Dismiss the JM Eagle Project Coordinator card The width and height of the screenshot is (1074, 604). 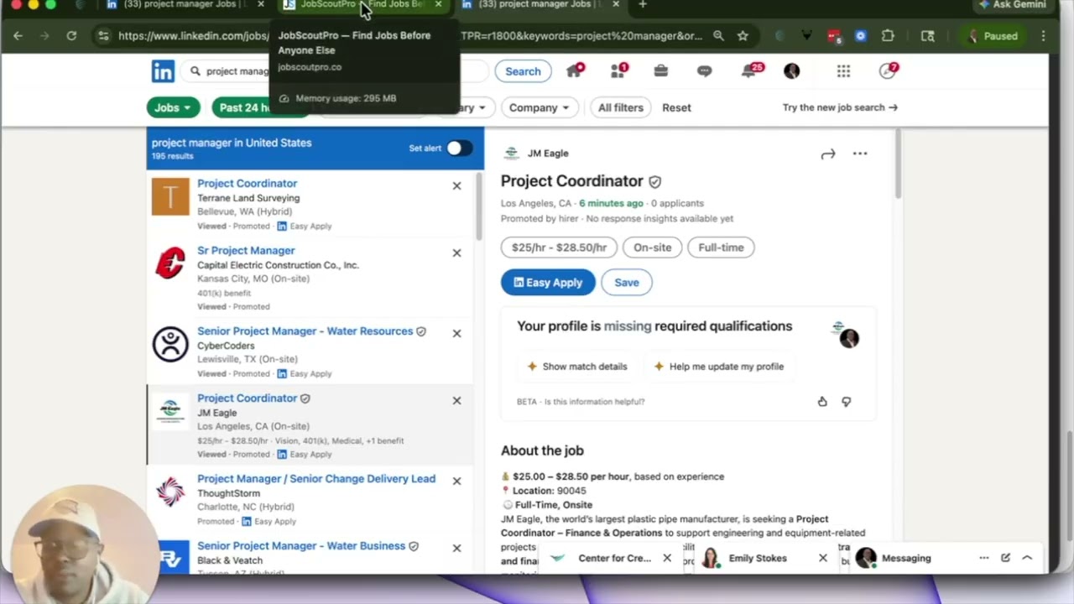(456, 400)
